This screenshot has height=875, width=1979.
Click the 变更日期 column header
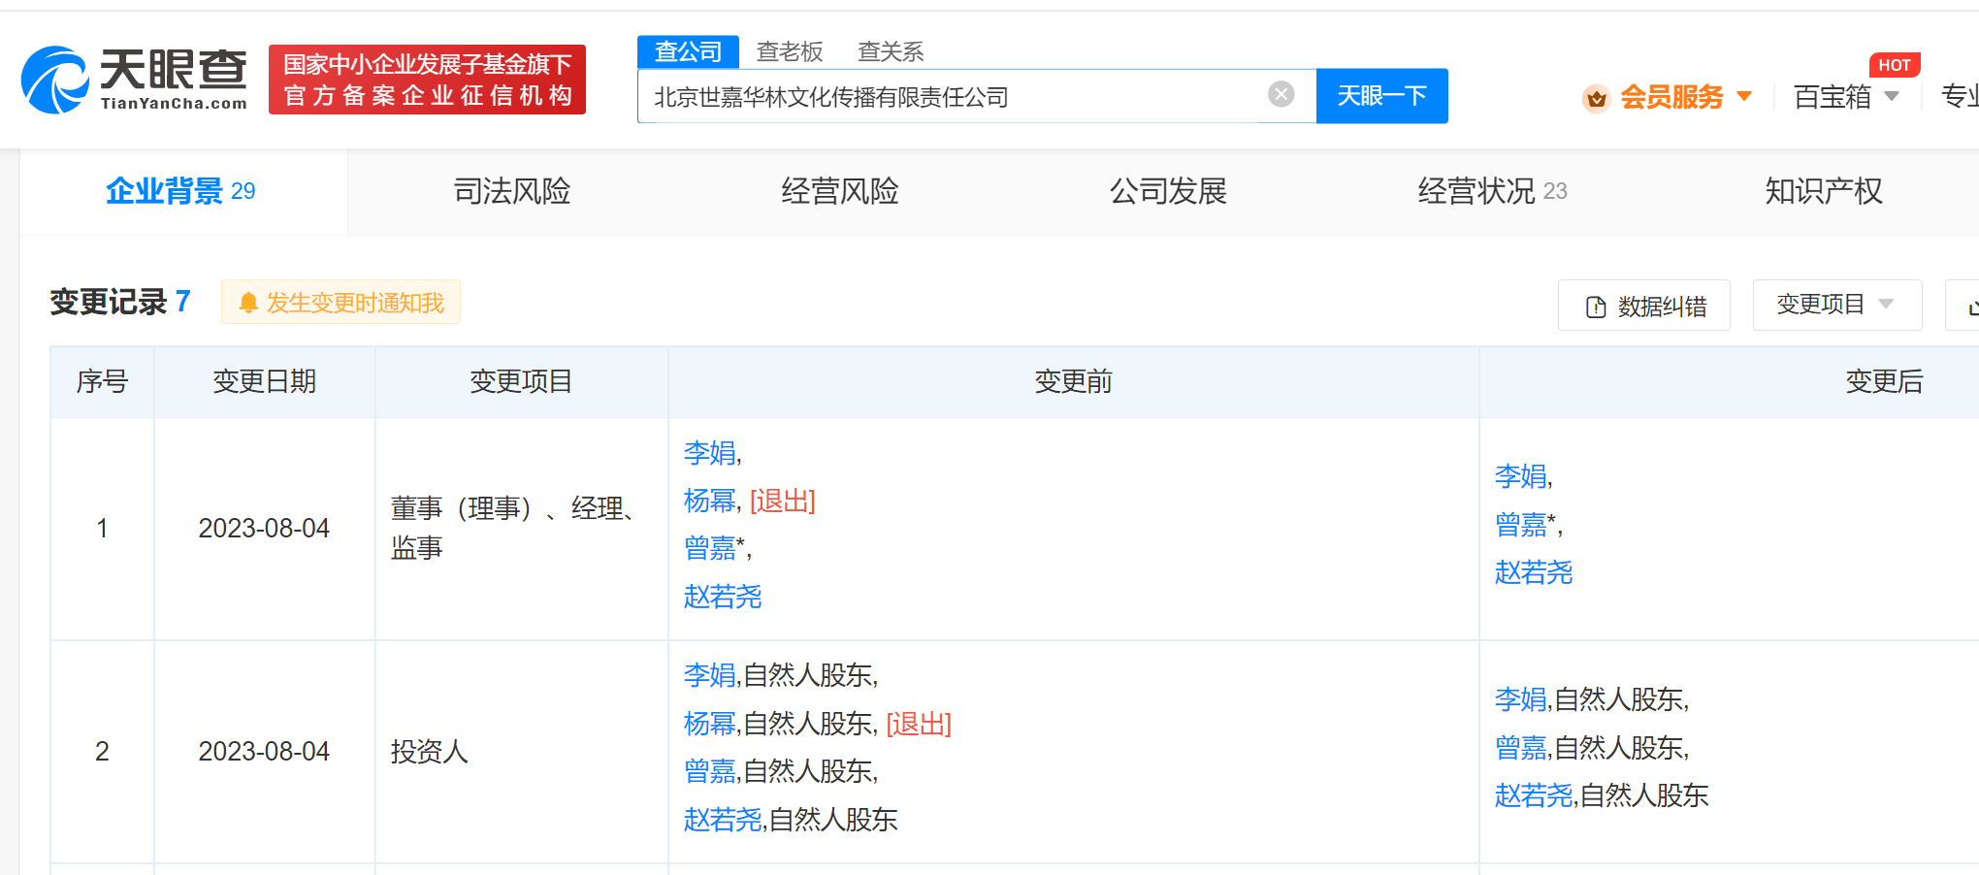pos(265,381)
